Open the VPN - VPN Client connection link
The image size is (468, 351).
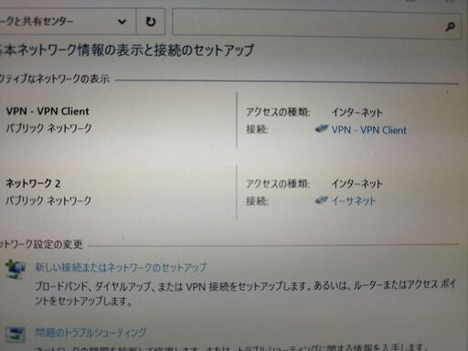pos(368,130)
